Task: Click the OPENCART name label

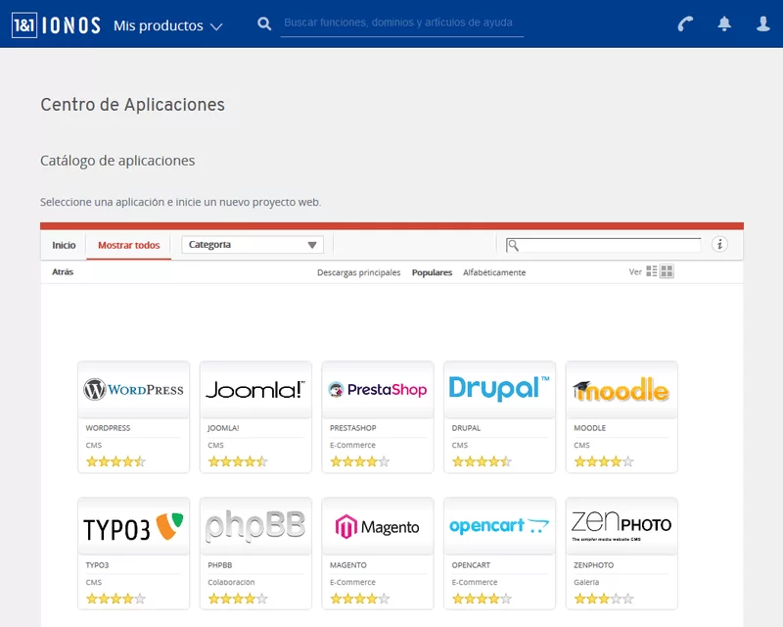Action: [471, 565]
